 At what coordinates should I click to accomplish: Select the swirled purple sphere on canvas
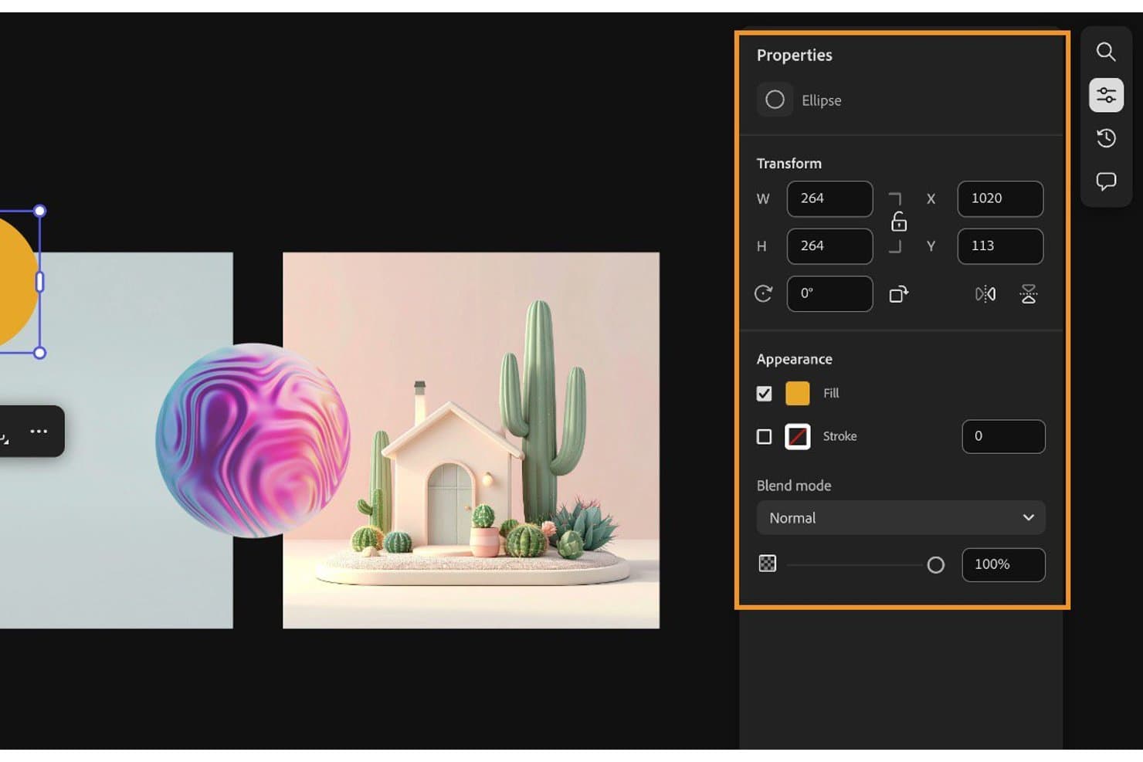pos(253,440)
